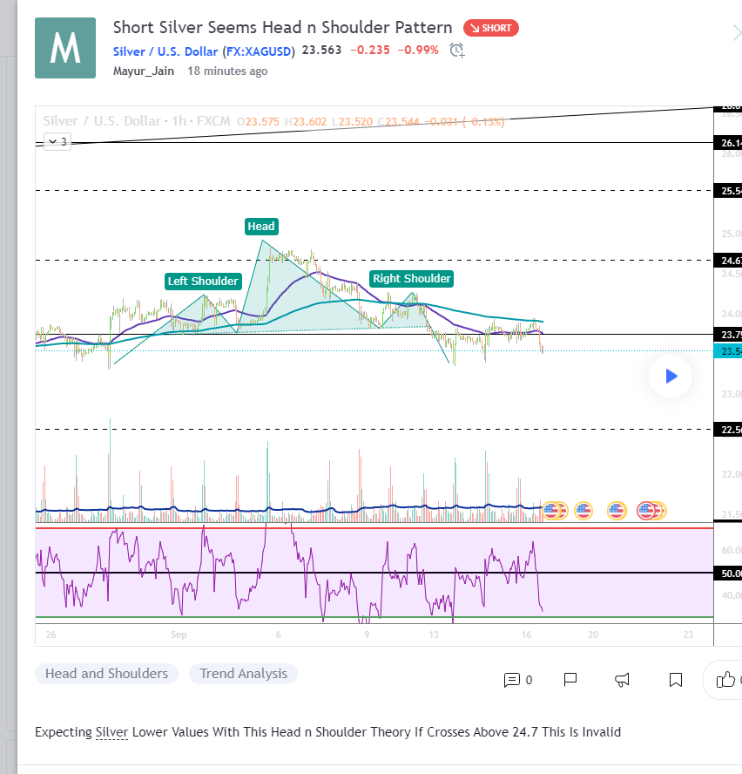Visit the Mayur_Jain author profile
Viewport: 742px width, 774px height.
click(x=144, y=71)
